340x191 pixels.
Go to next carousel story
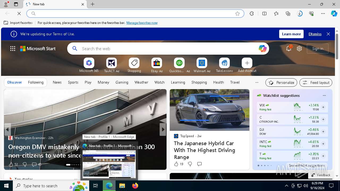tap(163, 129)
